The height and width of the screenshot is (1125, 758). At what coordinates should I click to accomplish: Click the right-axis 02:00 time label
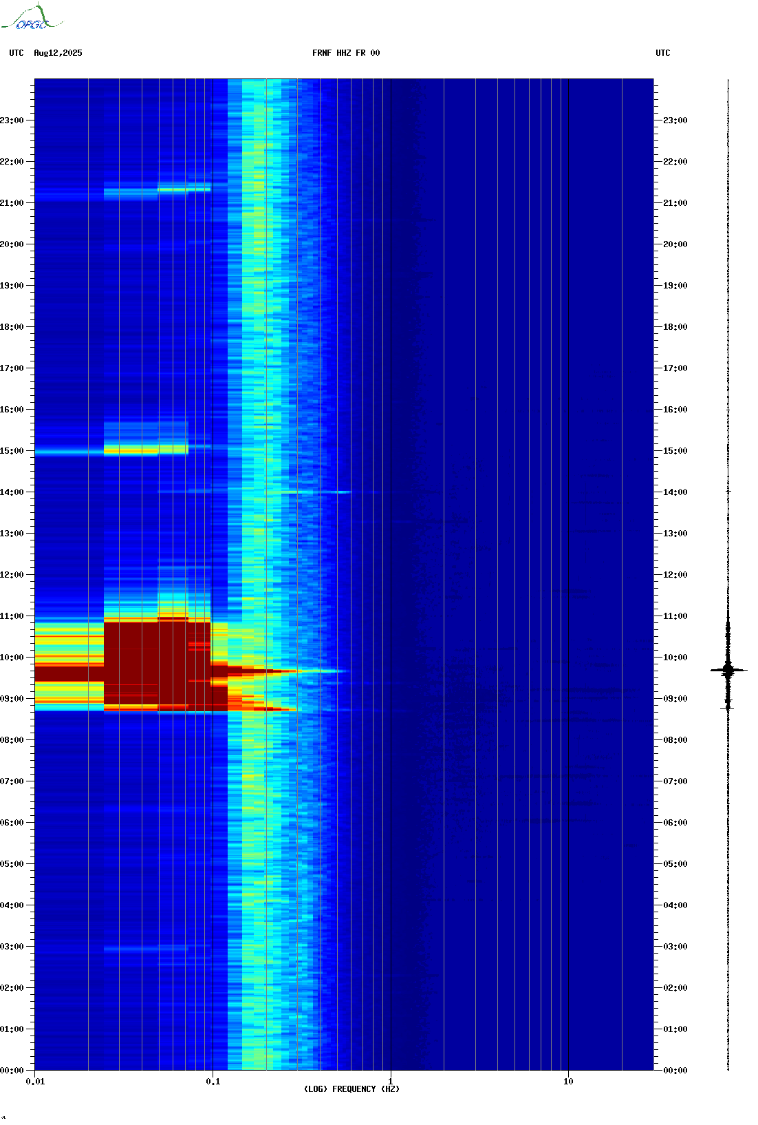tap(675, 988)
